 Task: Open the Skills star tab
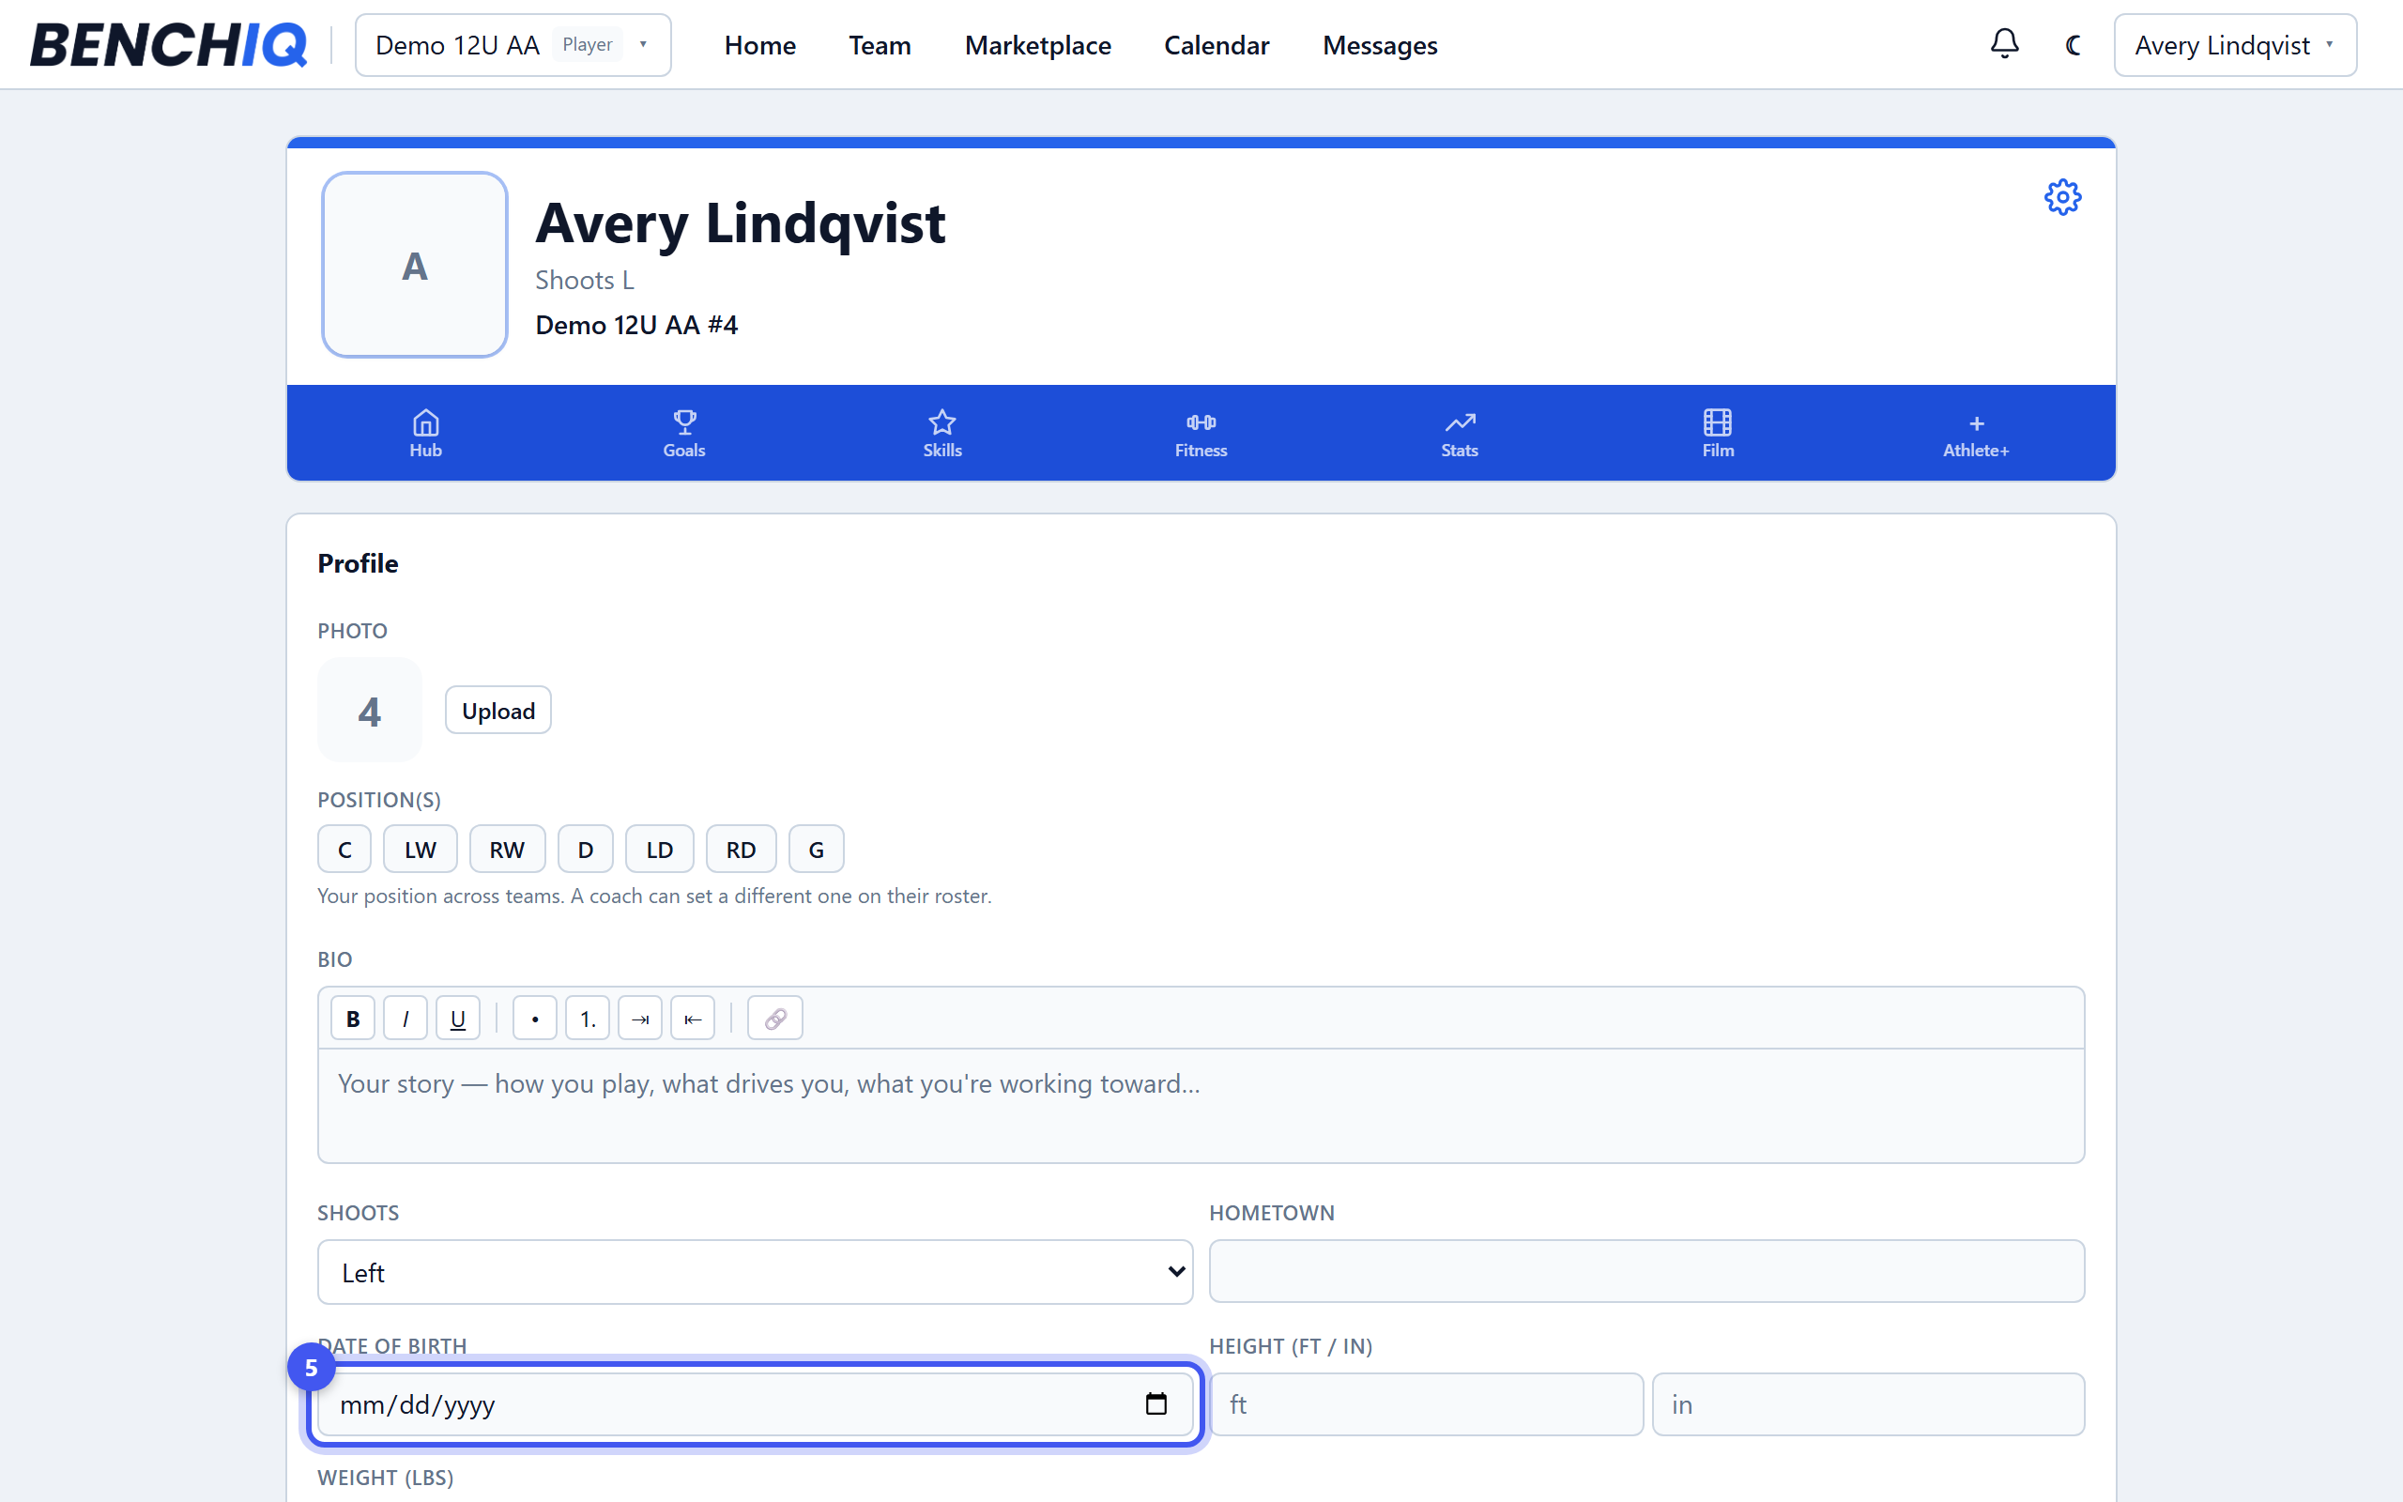942,433
